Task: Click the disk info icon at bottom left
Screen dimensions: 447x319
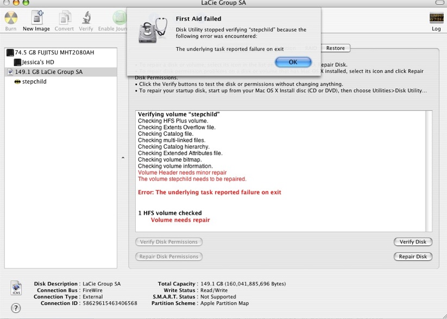Action: (x=16, y=288)
